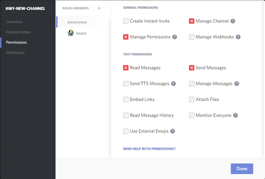Open help icon next to Manage Messages
Viewport: 265px width, 179px height.
click(236, 84)
